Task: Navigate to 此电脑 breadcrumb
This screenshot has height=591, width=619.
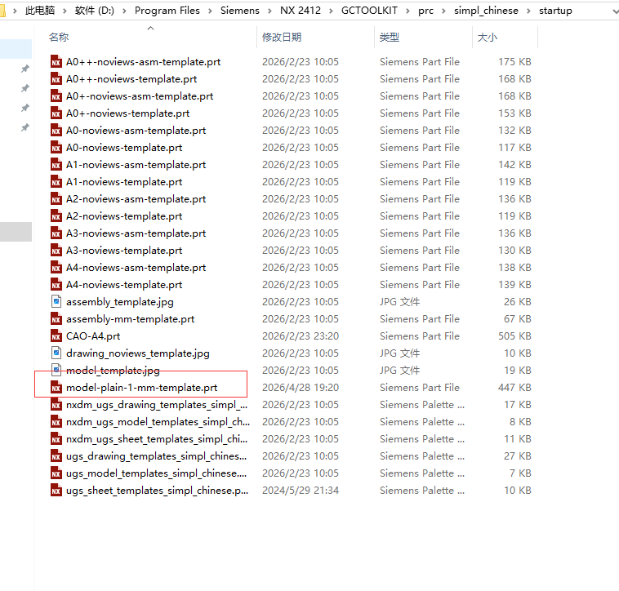Action: pos(40,11)
